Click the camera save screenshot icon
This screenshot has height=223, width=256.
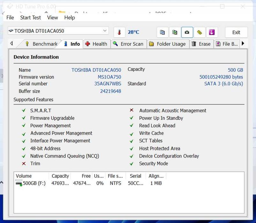pyautogui.click(x=187, y=32)
